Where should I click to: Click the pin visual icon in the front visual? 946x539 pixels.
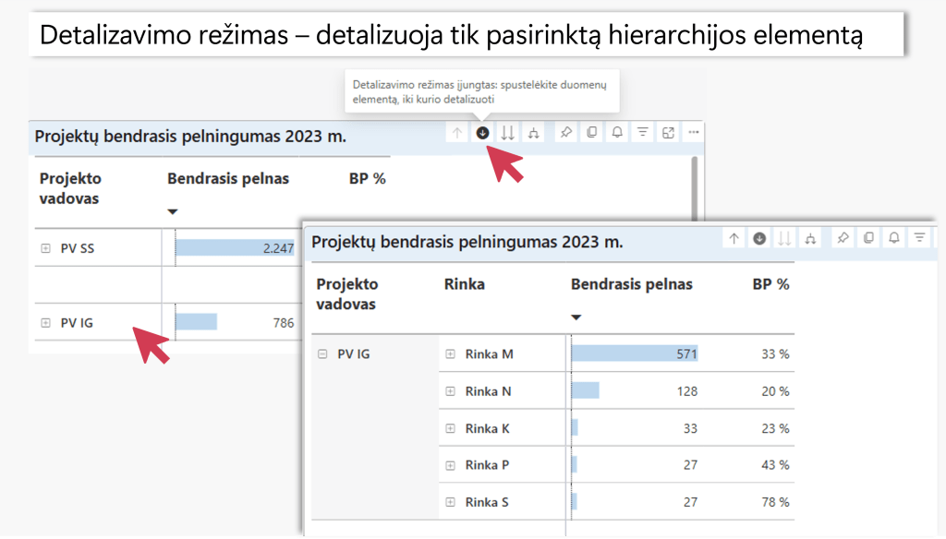pos(842,238)
